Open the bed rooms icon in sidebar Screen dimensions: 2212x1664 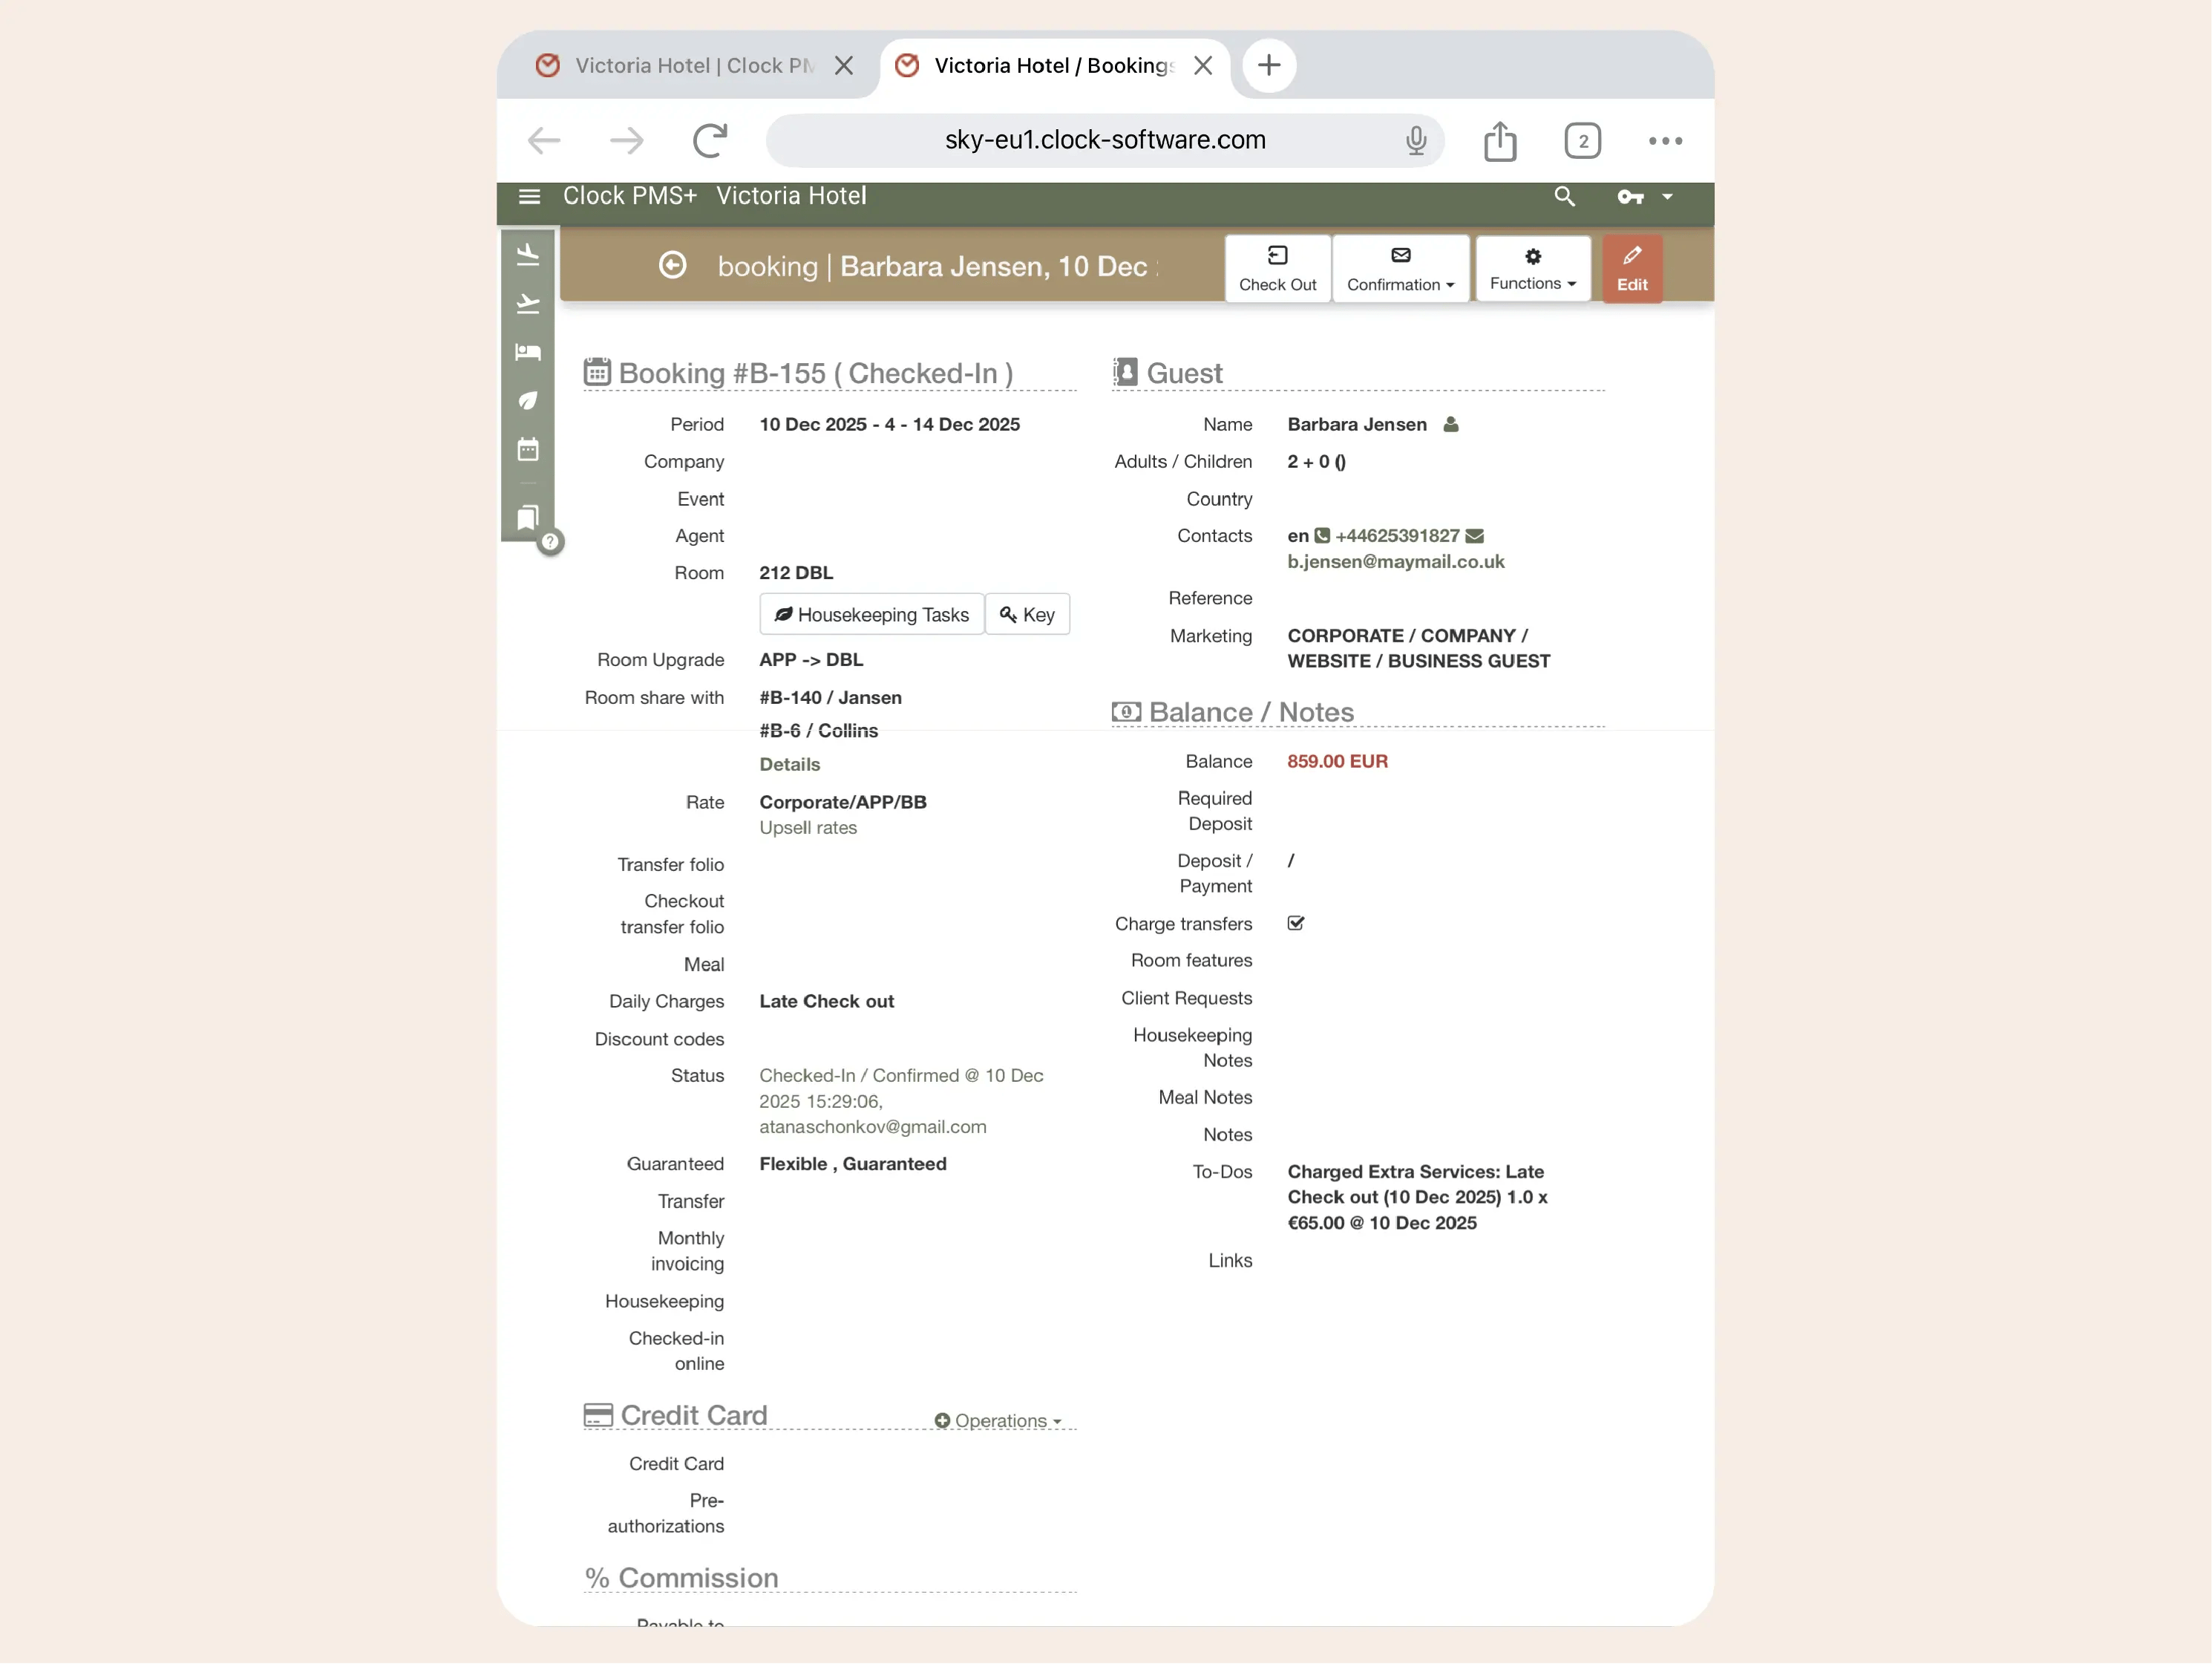click(x=528, y=352)
